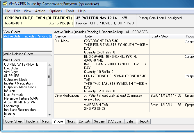
Task: Open the File menu
Action: pyautogui.click(x=7, y=11)
